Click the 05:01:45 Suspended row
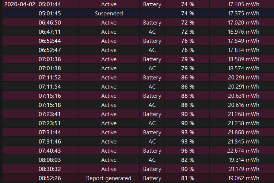This screenshot has width=274, height=183. (x=138, y=14)
